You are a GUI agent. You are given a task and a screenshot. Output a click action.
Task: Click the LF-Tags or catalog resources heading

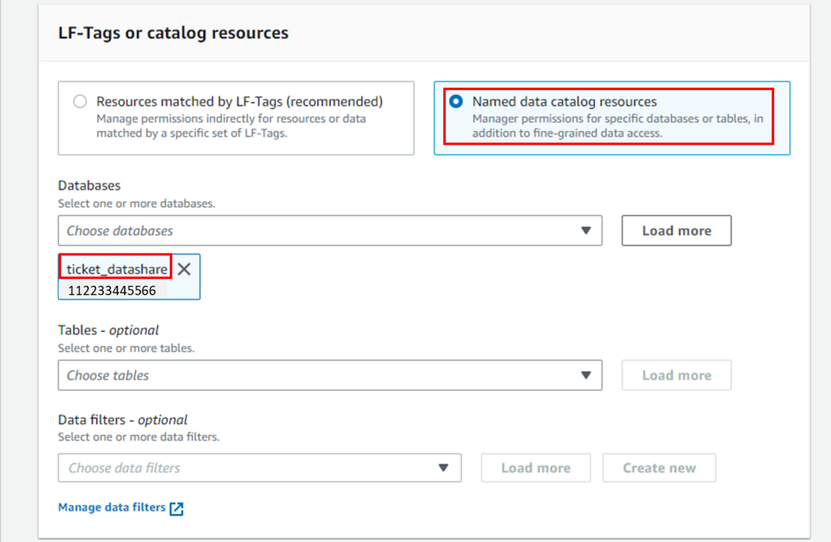173,33
